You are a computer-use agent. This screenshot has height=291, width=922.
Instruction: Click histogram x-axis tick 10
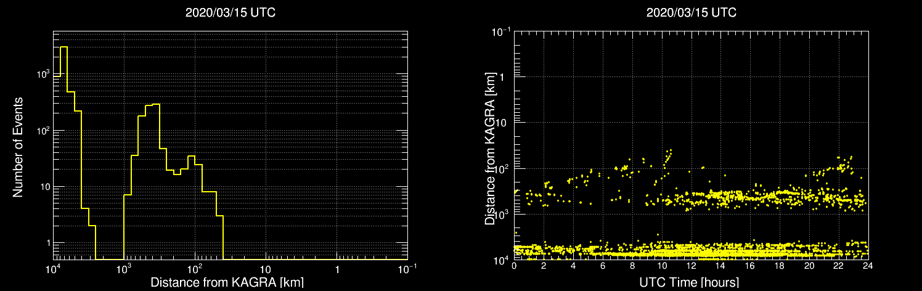(265, 269)
